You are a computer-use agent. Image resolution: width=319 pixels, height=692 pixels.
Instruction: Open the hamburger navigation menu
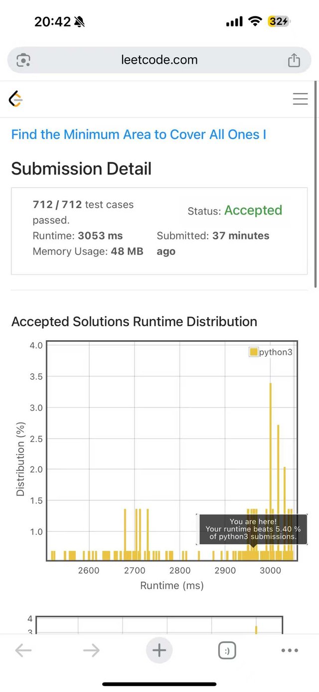point(300,99)
